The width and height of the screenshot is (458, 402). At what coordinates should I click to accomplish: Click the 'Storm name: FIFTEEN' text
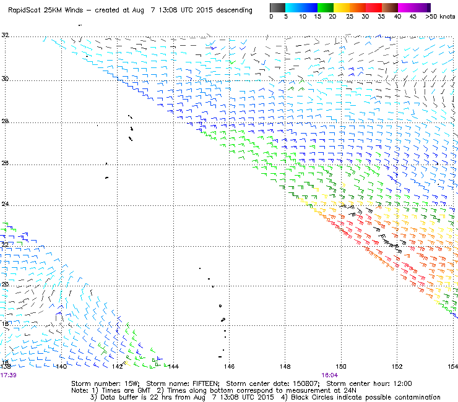coord(183,383)
